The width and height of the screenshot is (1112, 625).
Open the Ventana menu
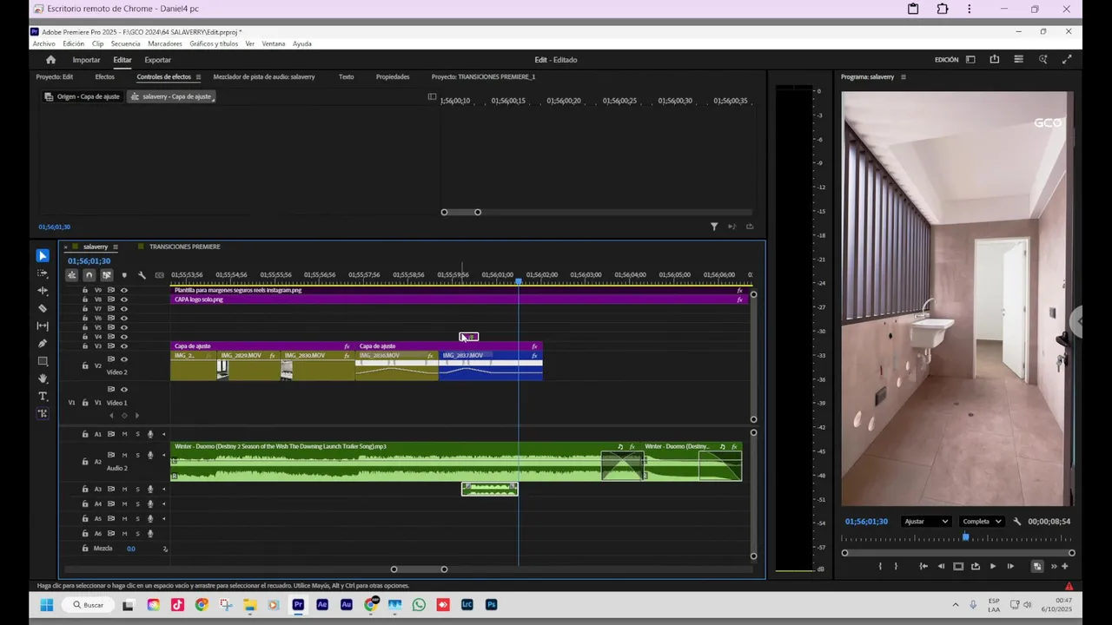pyautogui.click(x=273, y=43)
